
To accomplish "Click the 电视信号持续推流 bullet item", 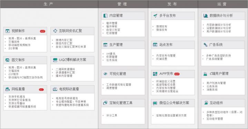I will (x=67, y=98).
